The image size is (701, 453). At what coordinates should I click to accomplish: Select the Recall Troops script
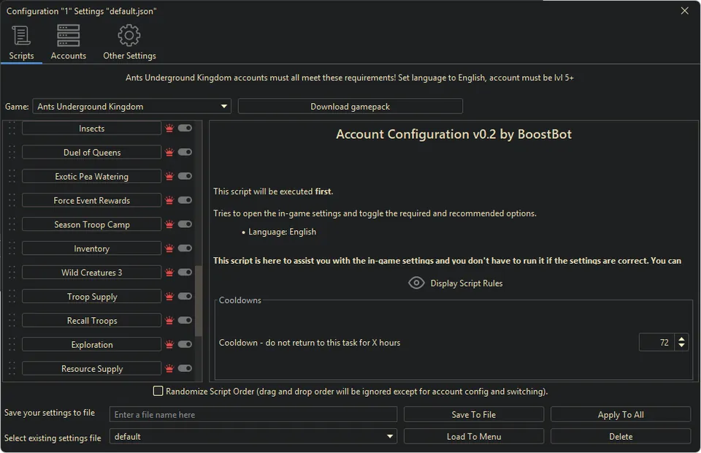(x=92, y=321)
